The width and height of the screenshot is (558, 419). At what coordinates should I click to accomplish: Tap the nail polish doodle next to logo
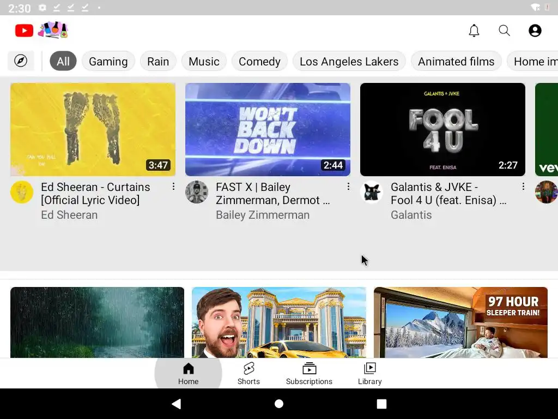point(53,30)
